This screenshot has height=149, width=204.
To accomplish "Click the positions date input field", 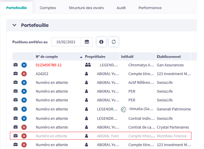I will (66, 42).
